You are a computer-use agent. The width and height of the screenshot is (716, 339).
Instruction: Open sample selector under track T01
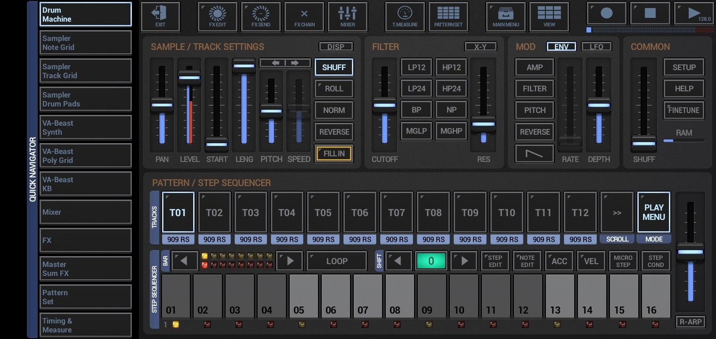click(x=178, y=239)
